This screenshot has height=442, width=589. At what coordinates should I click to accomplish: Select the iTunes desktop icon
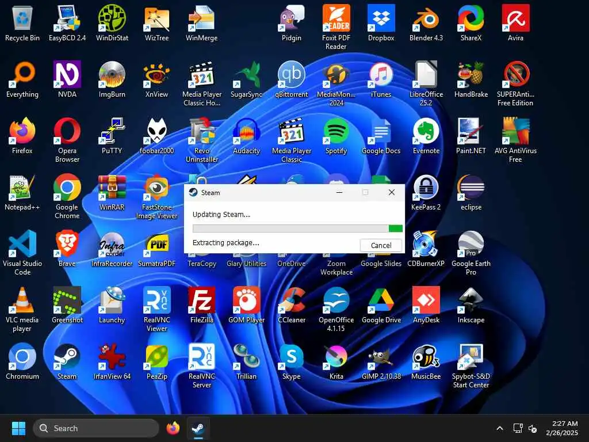[381, 79]
